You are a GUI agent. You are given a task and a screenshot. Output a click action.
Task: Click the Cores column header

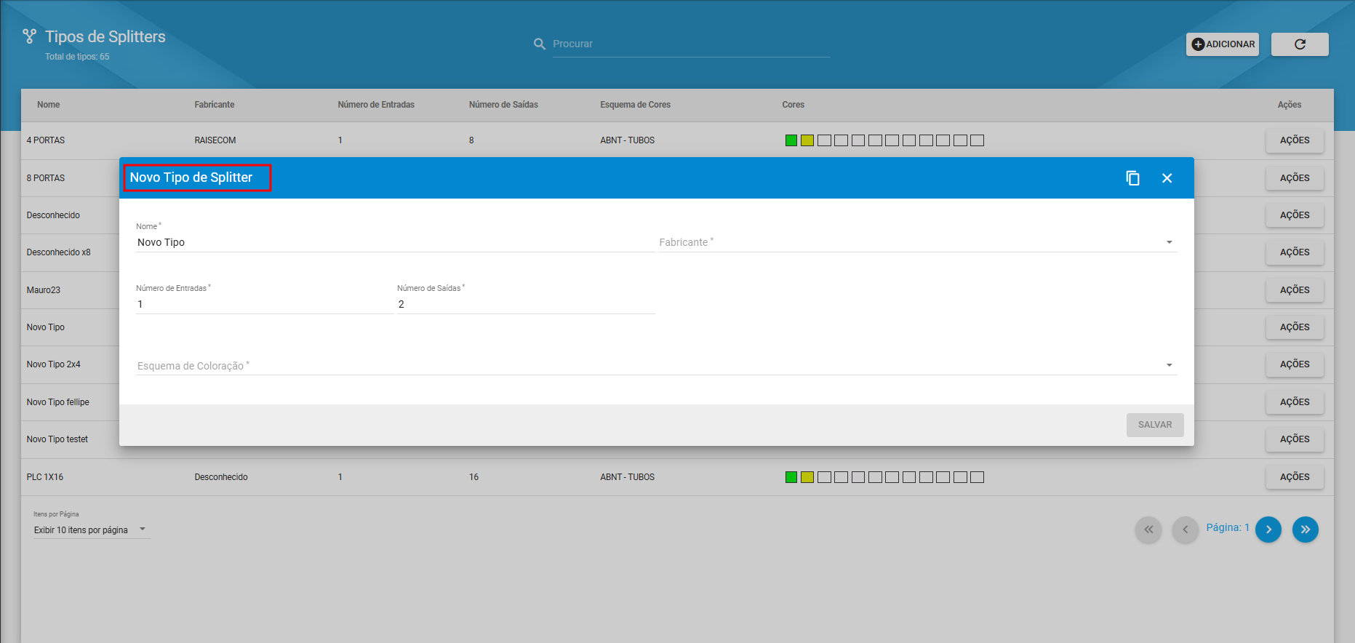tap(793, 105)
